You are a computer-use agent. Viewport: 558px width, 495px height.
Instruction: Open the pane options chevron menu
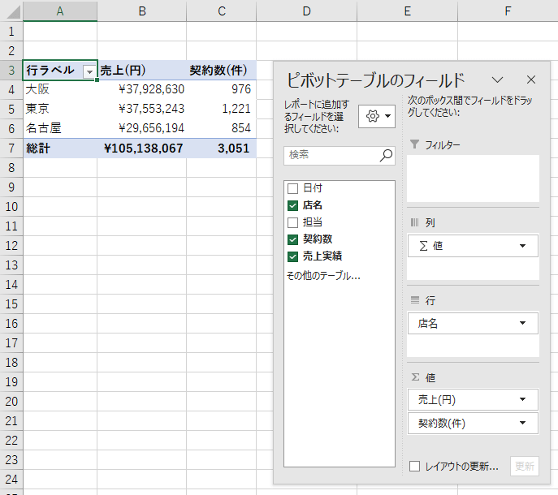[x=498, y=80]
